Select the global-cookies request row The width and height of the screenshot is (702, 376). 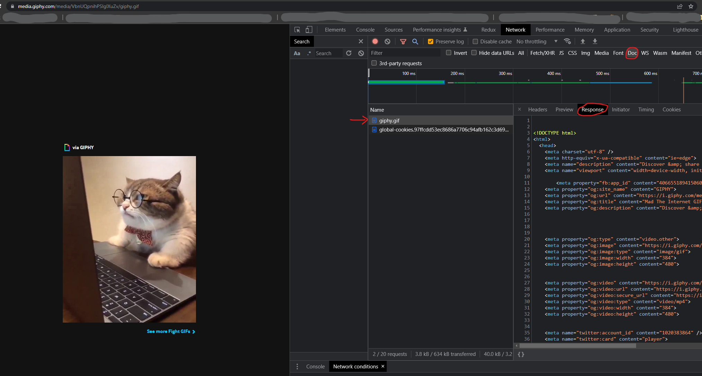point(440,130)
